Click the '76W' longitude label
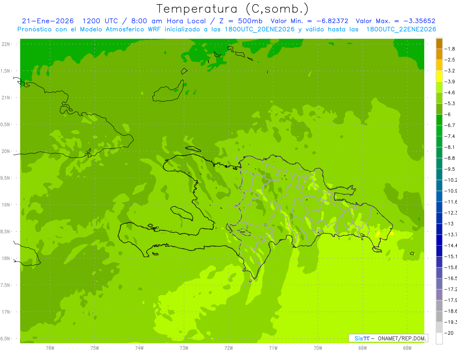 coord(50,348)
